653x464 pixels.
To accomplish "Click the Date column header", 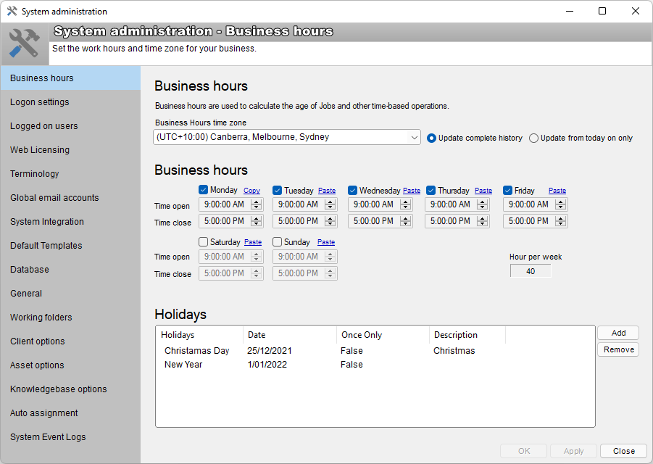I will pos(290,335).
